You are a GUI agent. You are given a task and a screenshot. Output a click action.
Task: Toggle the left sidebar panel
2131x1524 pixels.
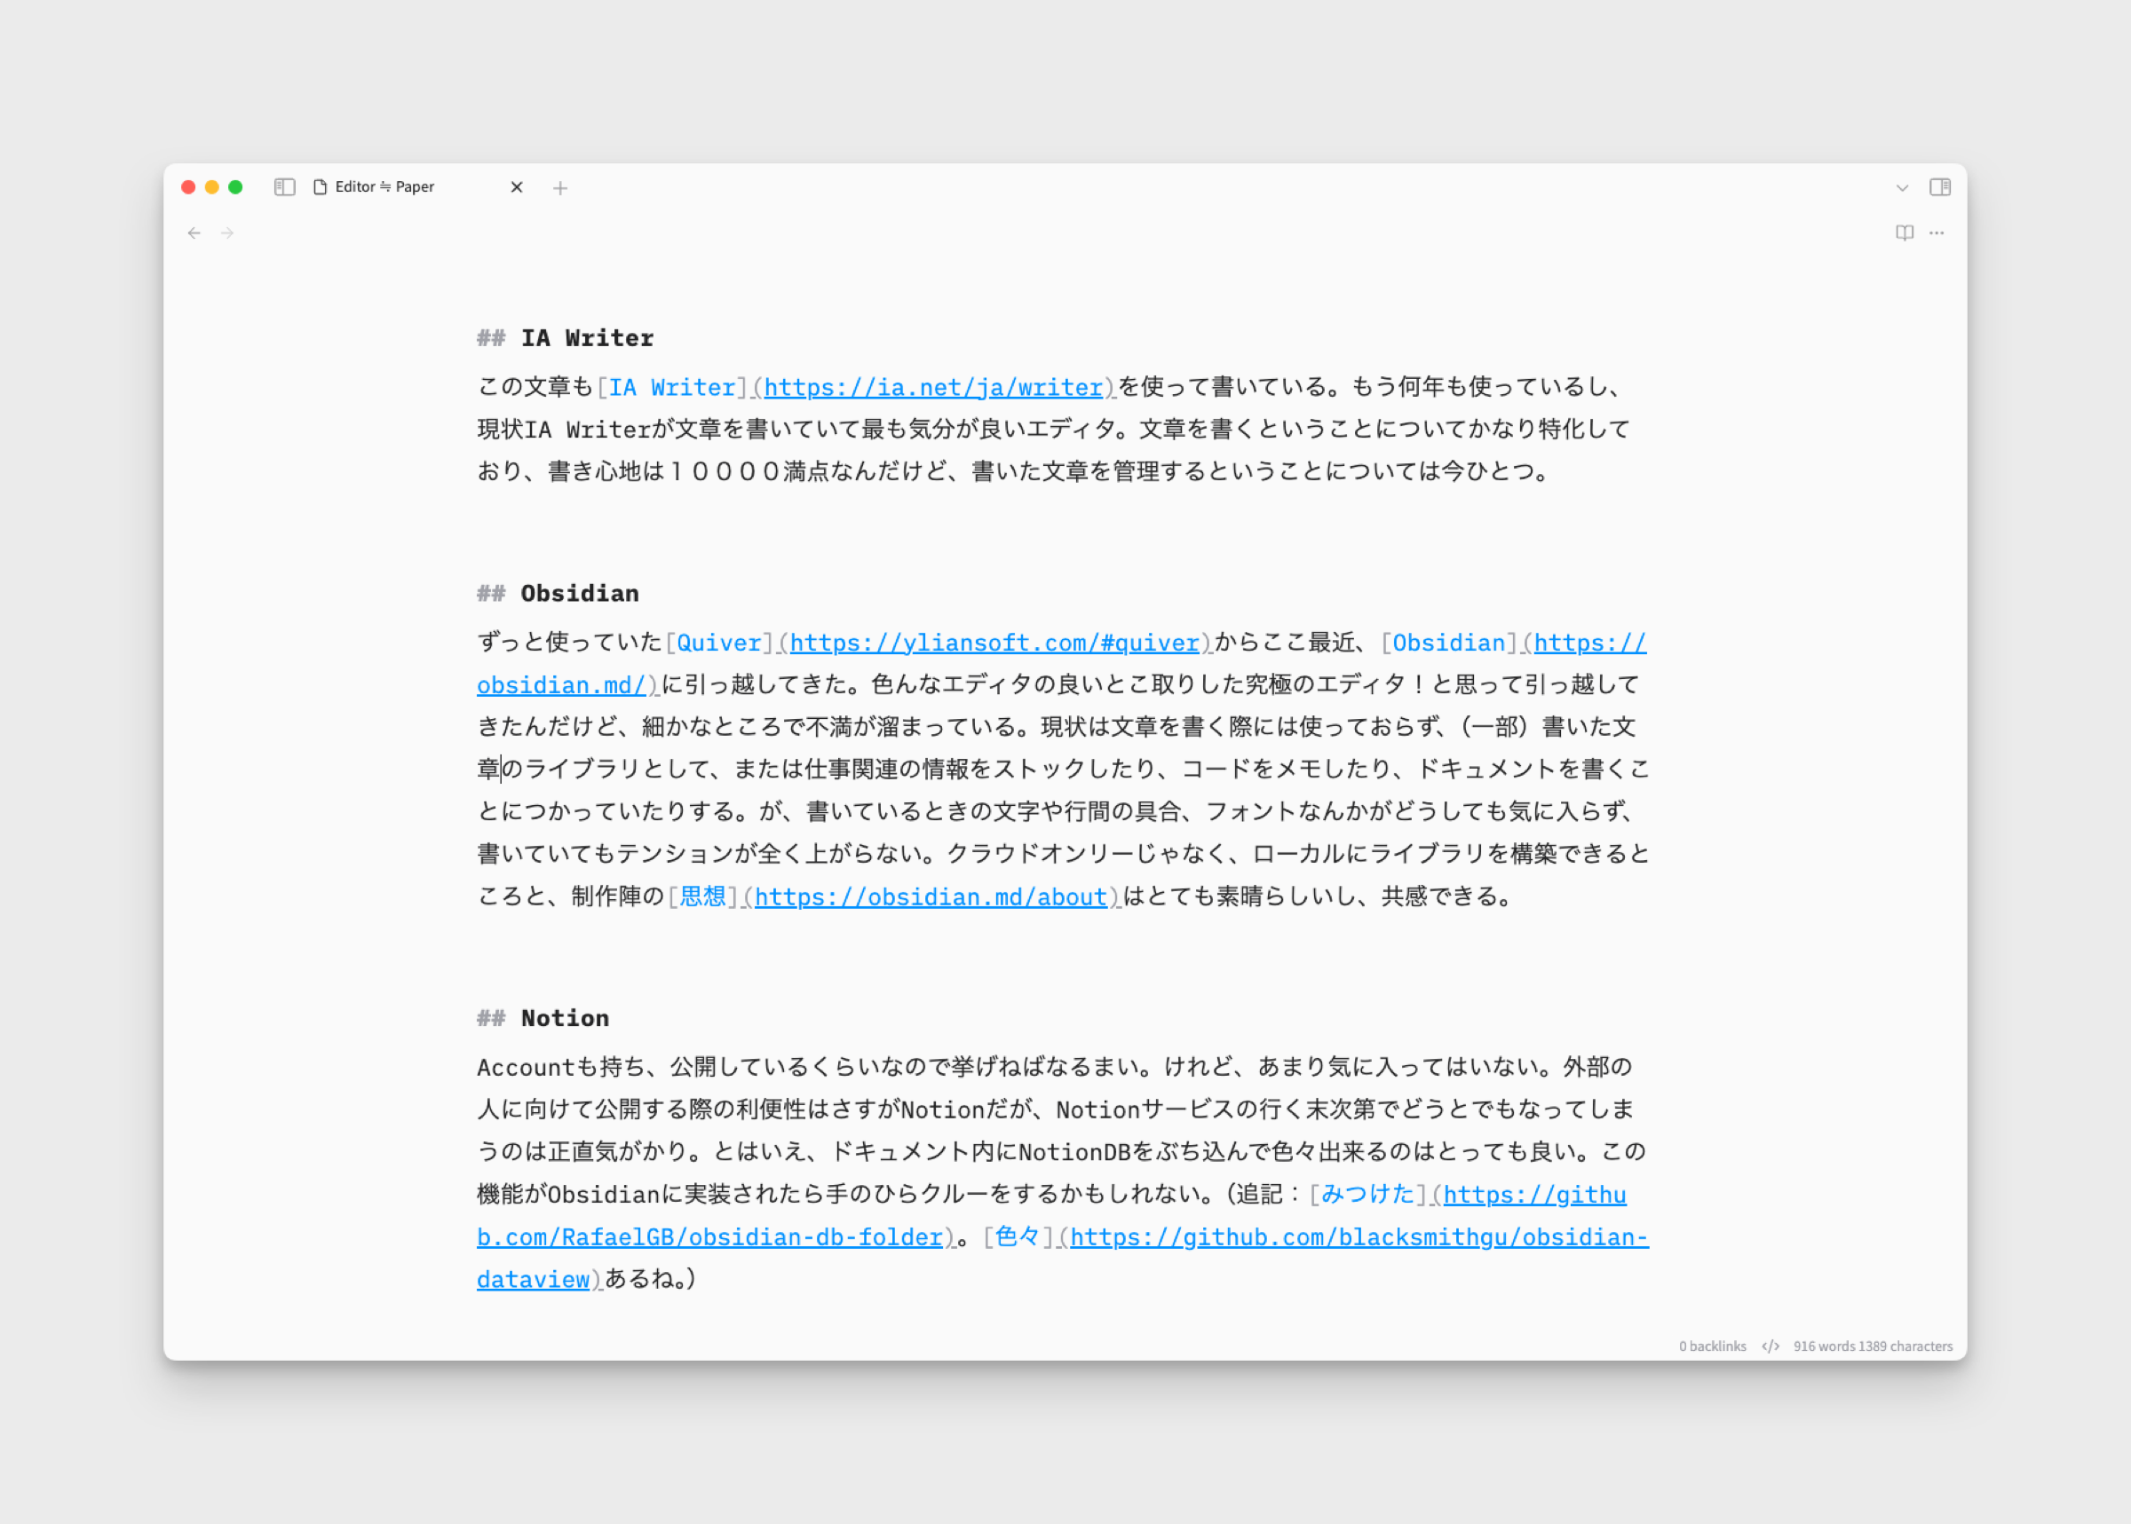(284, 187)
